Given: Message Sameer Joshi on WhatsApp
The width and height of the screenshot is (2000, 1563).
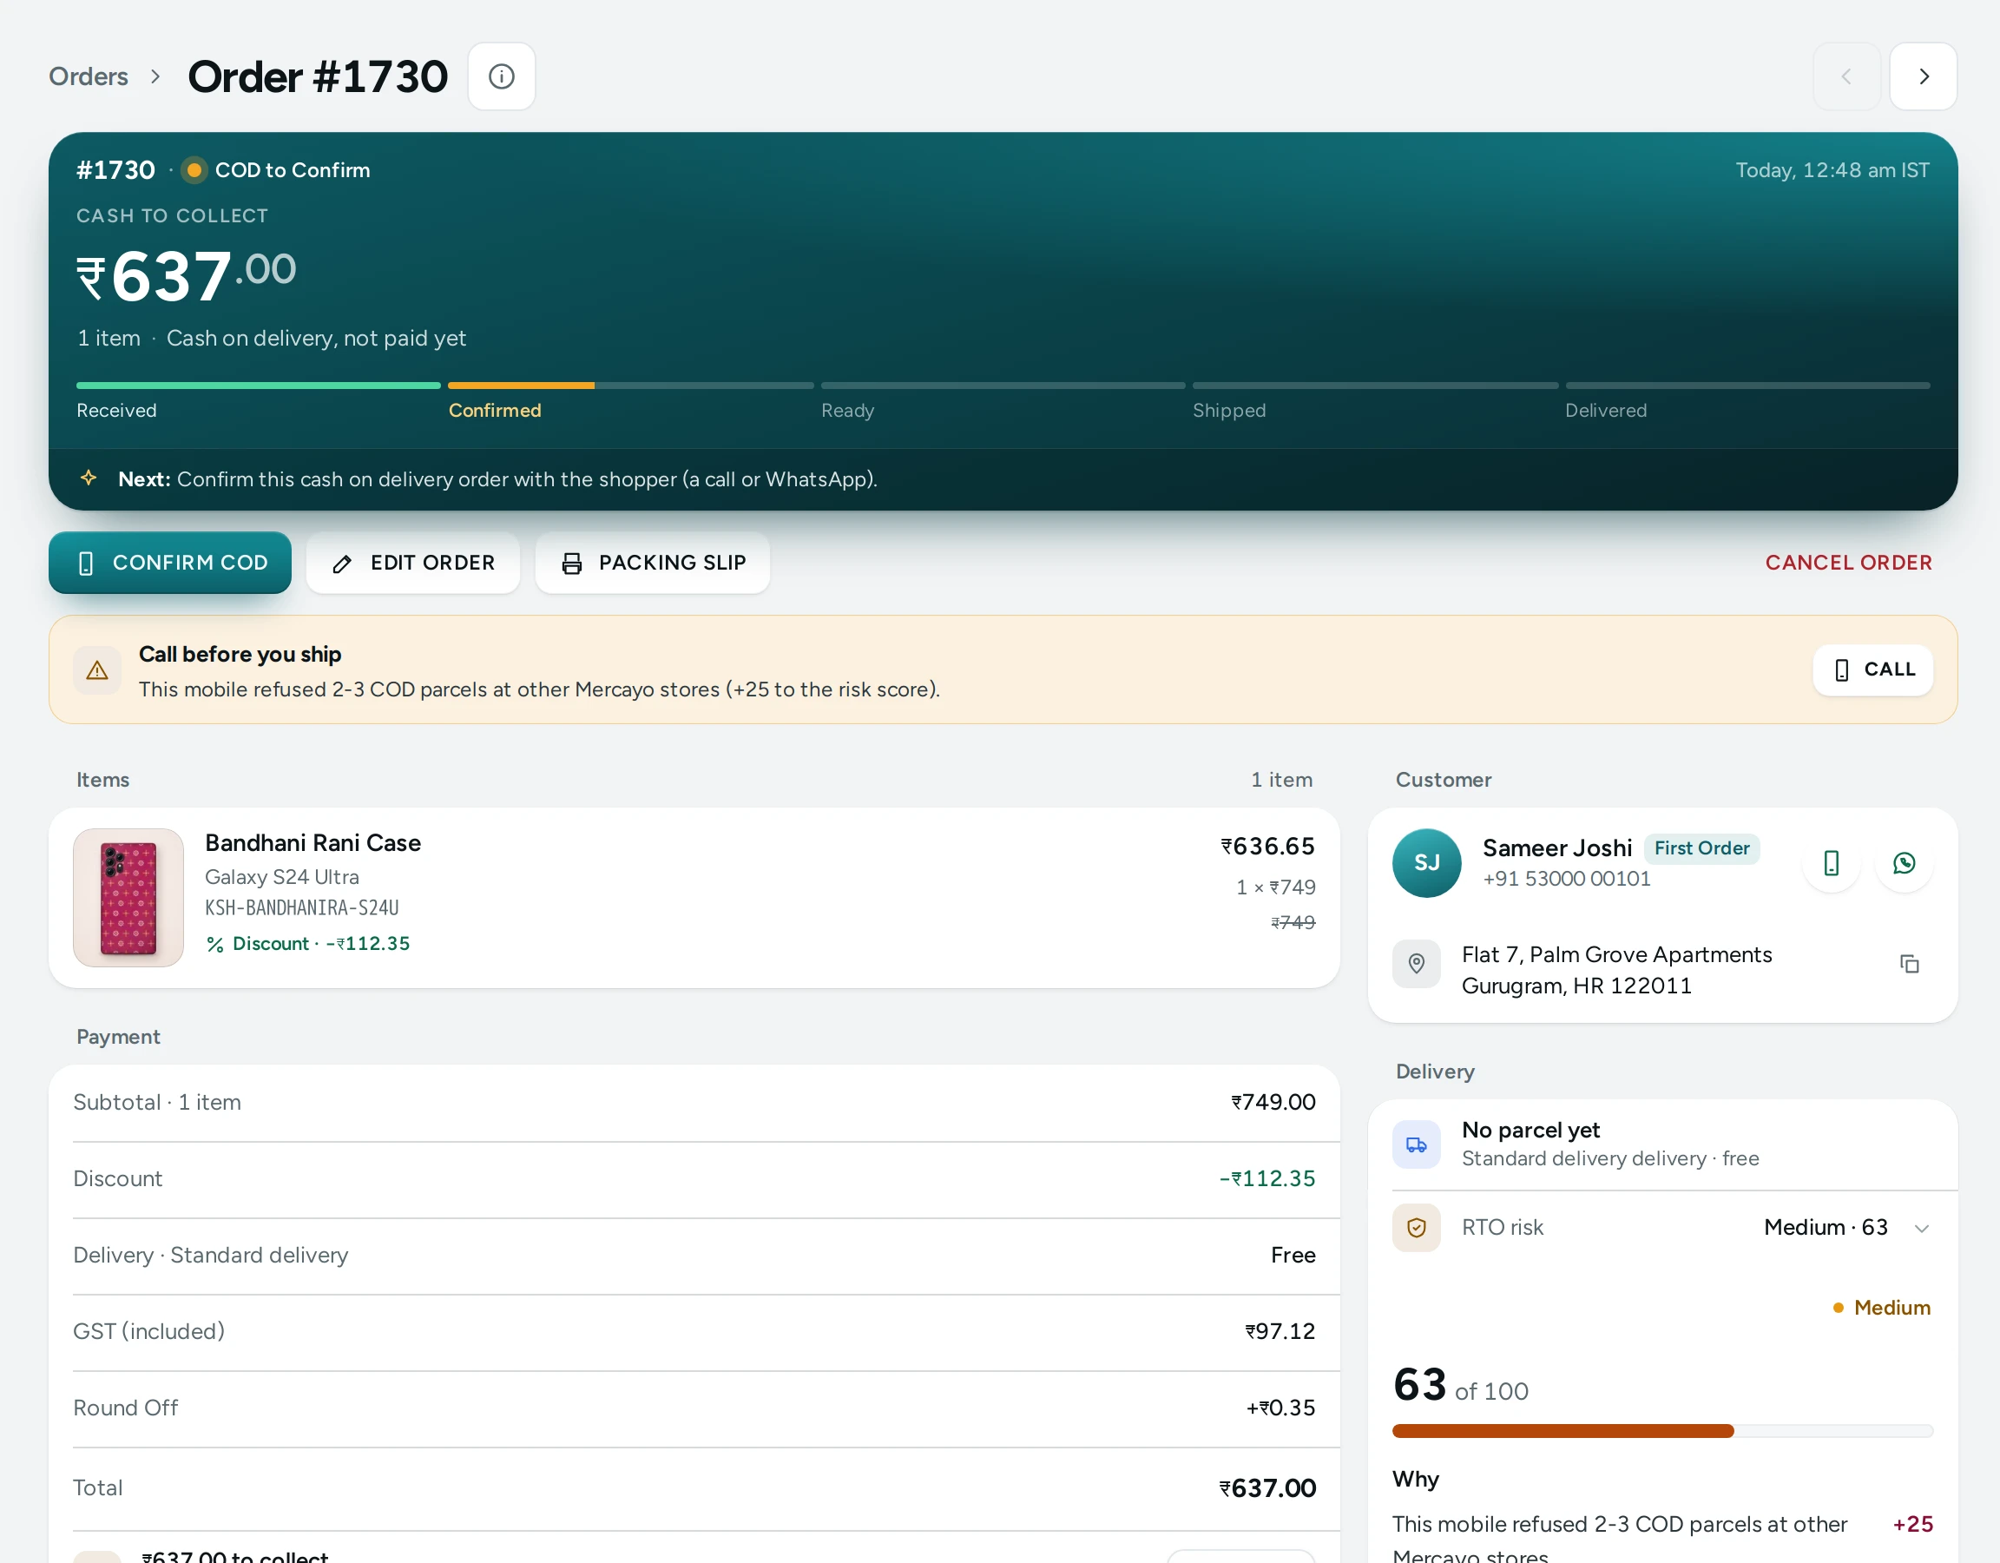Looking at the screenshot, I should 1904,863.
